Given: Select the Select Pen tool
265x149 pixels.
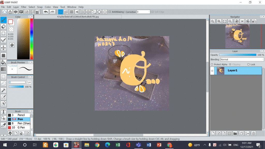Looking at the screenshot, I should [x=3, y=97].
